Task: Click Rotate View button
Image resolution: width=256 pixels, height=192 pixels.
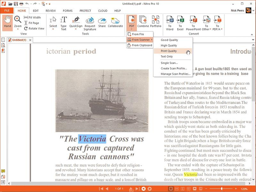Action: 34,28
